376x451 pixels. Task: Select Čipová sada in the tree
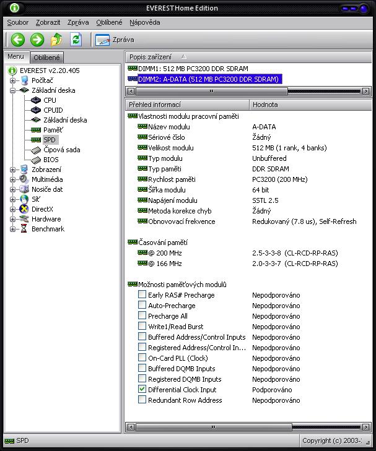61,150
